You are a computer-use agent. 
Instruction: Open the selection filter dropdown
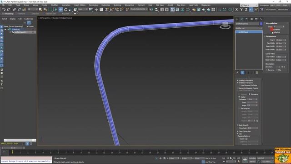click(x=32, y=9)
